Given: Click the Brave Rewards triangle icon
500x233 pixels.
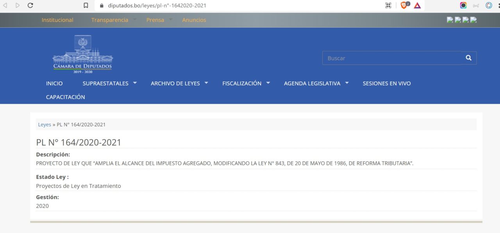Looking at the screenshot, I should pos(417,5).
